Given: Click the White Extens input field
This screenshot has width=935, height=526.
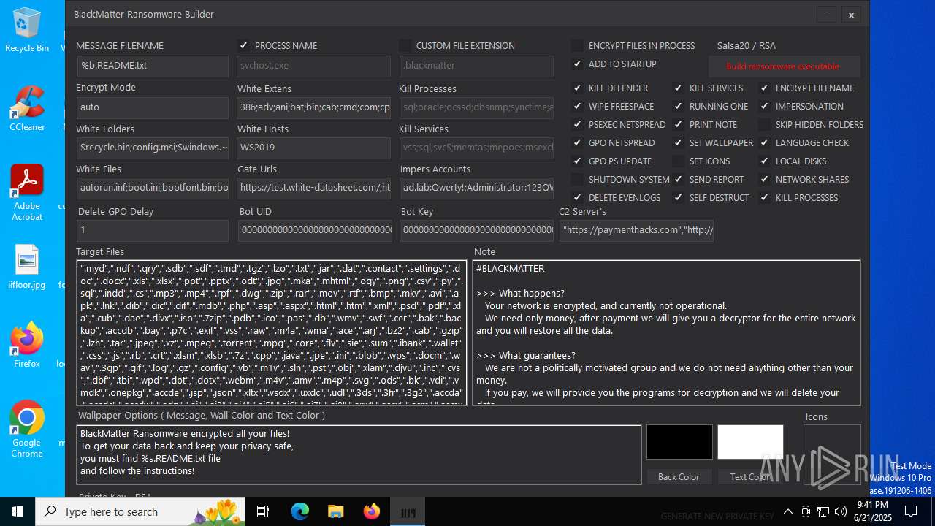Looking at the screenshot, I should [314, 107].
